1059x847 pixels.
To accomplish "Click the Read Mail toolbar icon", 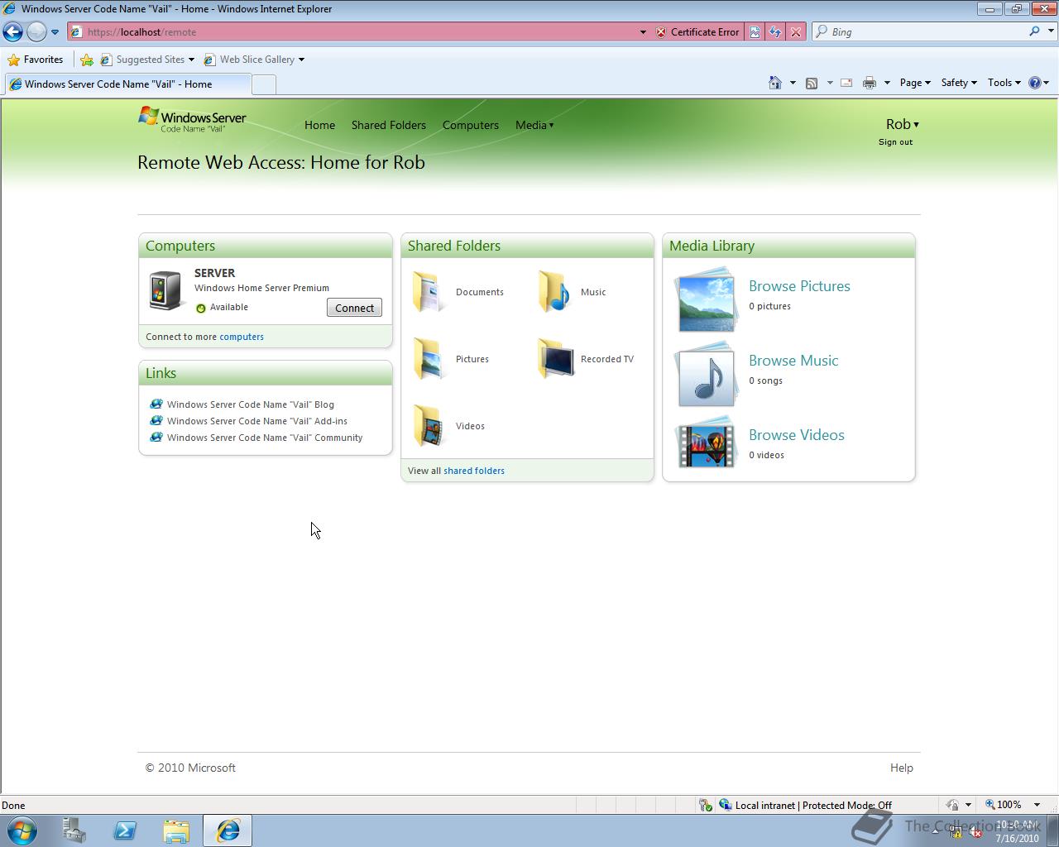I will tap(846, 83).
